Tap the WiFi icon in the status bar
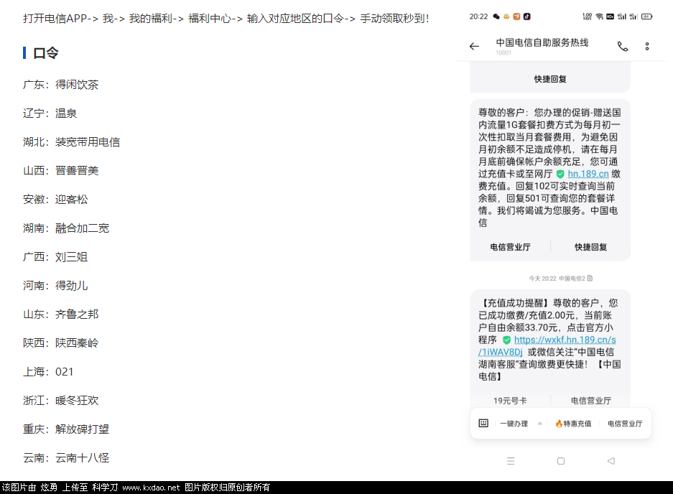 pos(598,16)
